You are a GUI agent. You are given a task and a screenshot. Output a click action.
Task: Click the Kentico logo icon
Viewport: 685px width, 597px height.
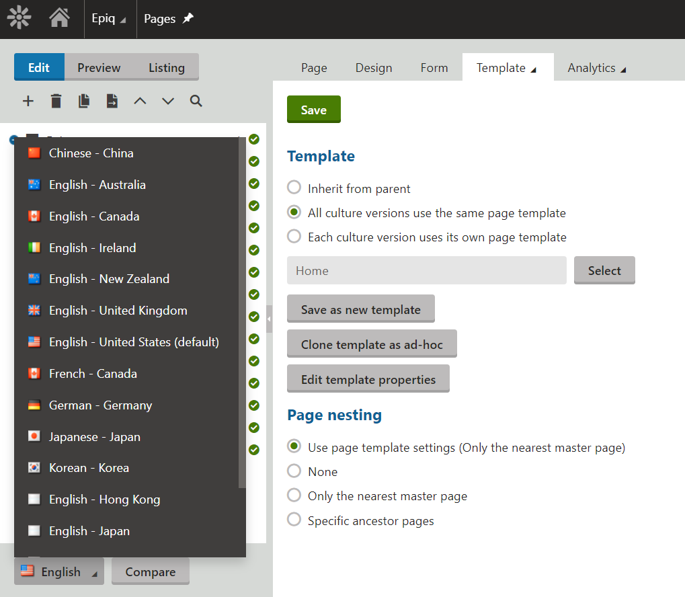[x=19, y=18]
